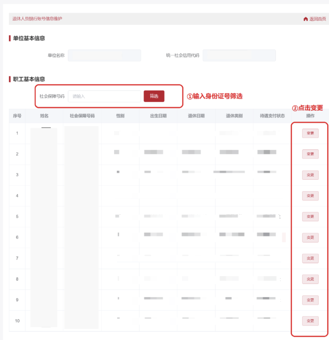This screenshot has height=340, width=329.
Task: Focus the 社会保障号码 input field
Action: 104,96
